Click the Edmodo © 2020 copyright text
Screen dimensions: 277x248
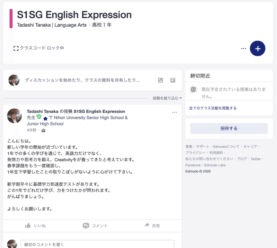coord(198,172)
